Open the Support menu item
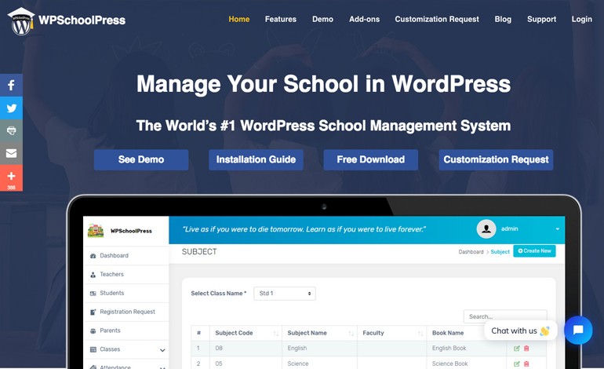This screenshot has width=604, height=369. pos(541,20)
